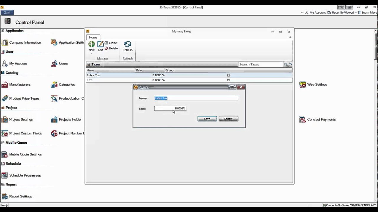Click the Search Taxes field

click(x=261, y=64)
